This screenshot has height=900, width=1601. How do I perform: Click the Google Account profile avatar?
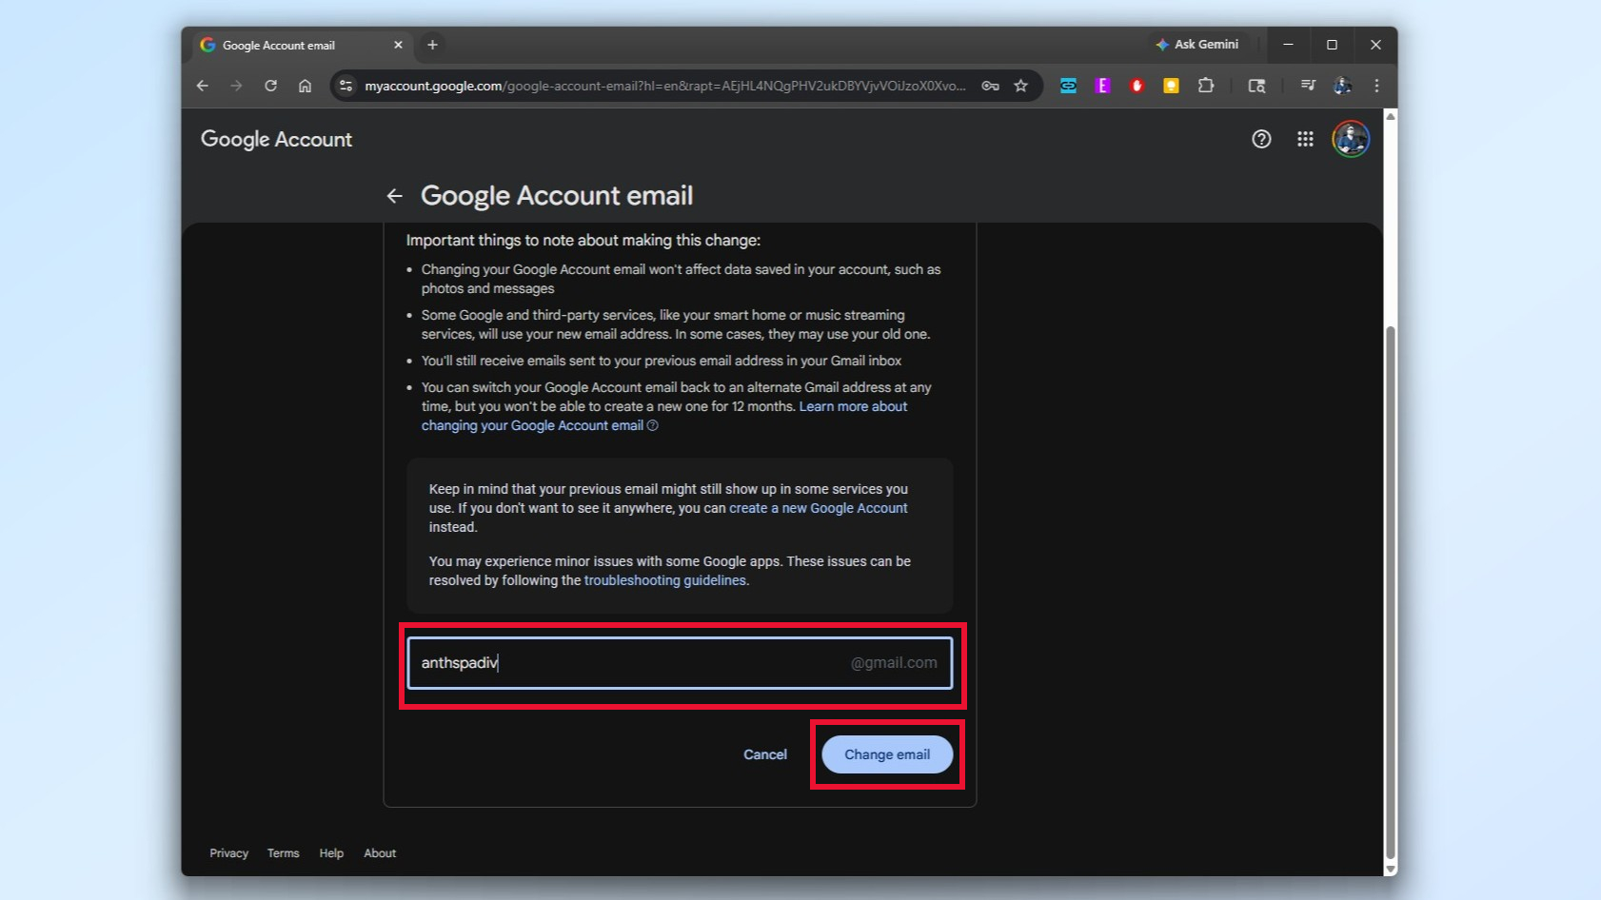click(1350, 139)
